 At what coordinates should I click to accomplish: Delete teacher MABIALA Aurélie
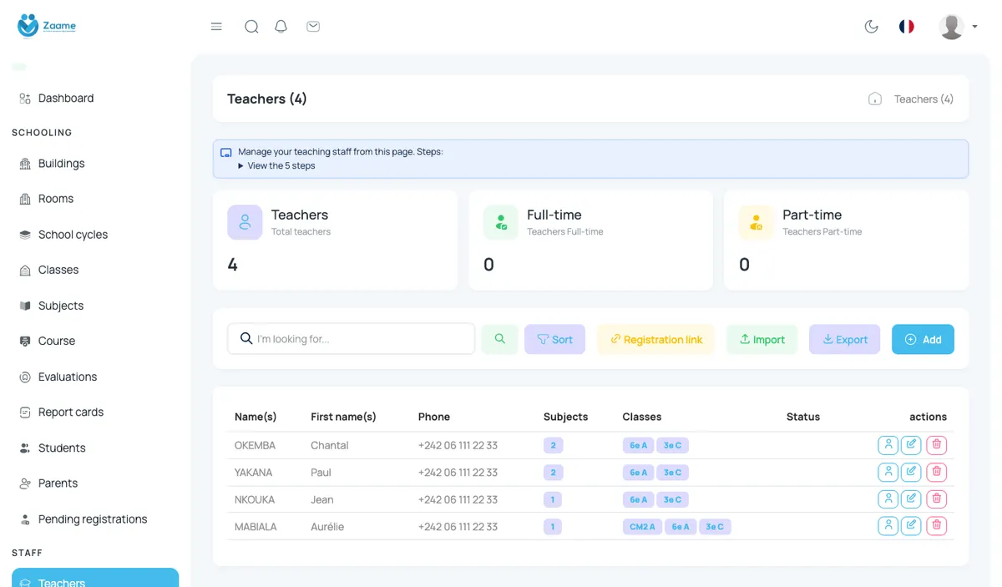tap(936, 525)
